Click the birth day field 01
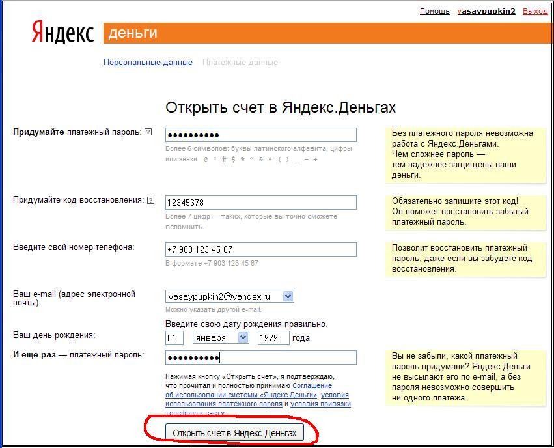 point(174,338)
